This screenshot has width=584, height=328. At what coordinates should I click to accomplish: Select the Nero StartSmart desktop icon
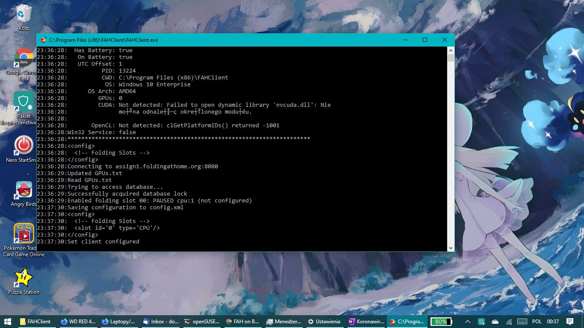24,149
